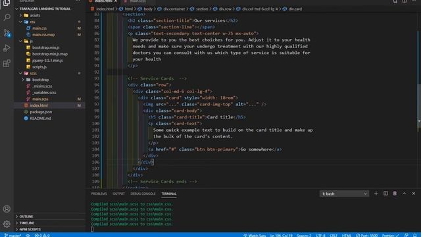Open the Extensions view
Viewport: 421px width, 237px height.
pyautogui.click(x=7, y=63)
